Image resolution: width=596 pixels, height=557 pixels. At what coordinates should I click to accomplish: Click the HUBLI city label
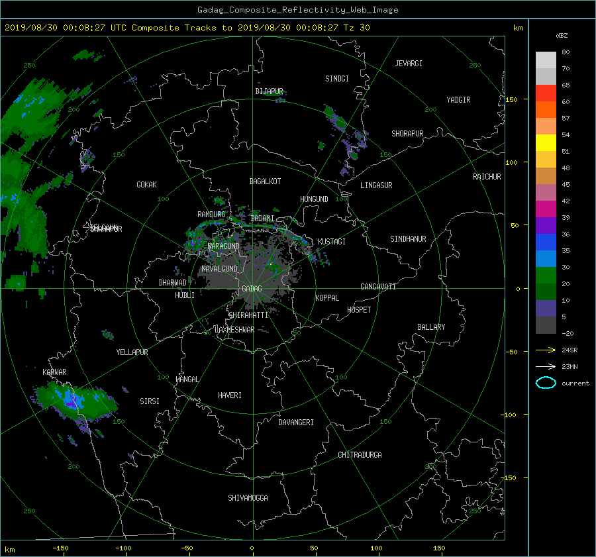pyautogui.click(x=185, y=295)
